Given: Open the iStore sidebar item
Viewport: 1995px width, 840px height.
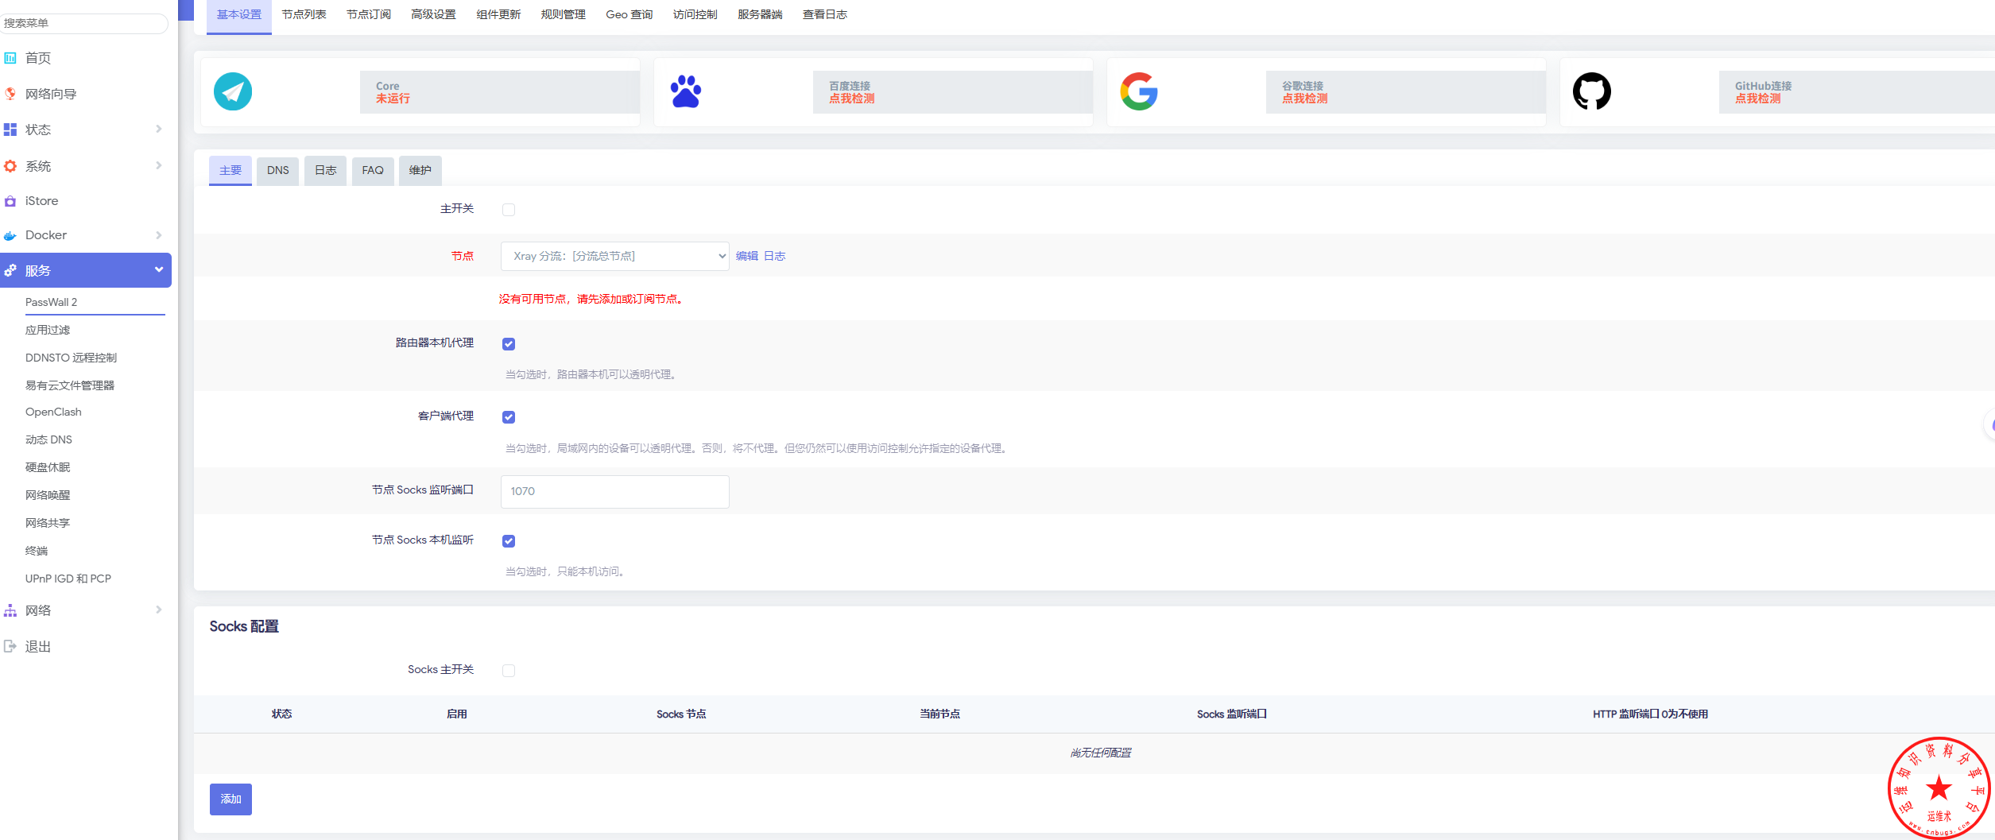Looking at the screenshot, I should (x=41, y=201).
